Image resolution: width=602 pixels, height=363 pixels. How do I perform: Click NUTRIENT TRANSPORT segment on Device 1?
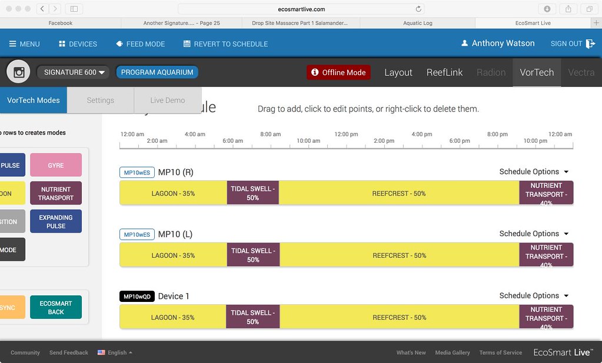pos(546,317)
